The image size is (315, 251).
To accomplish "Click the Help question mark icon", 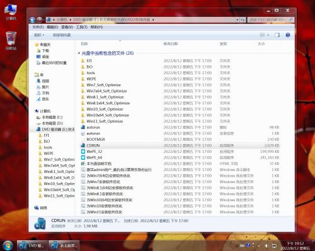I will point(288,35).
